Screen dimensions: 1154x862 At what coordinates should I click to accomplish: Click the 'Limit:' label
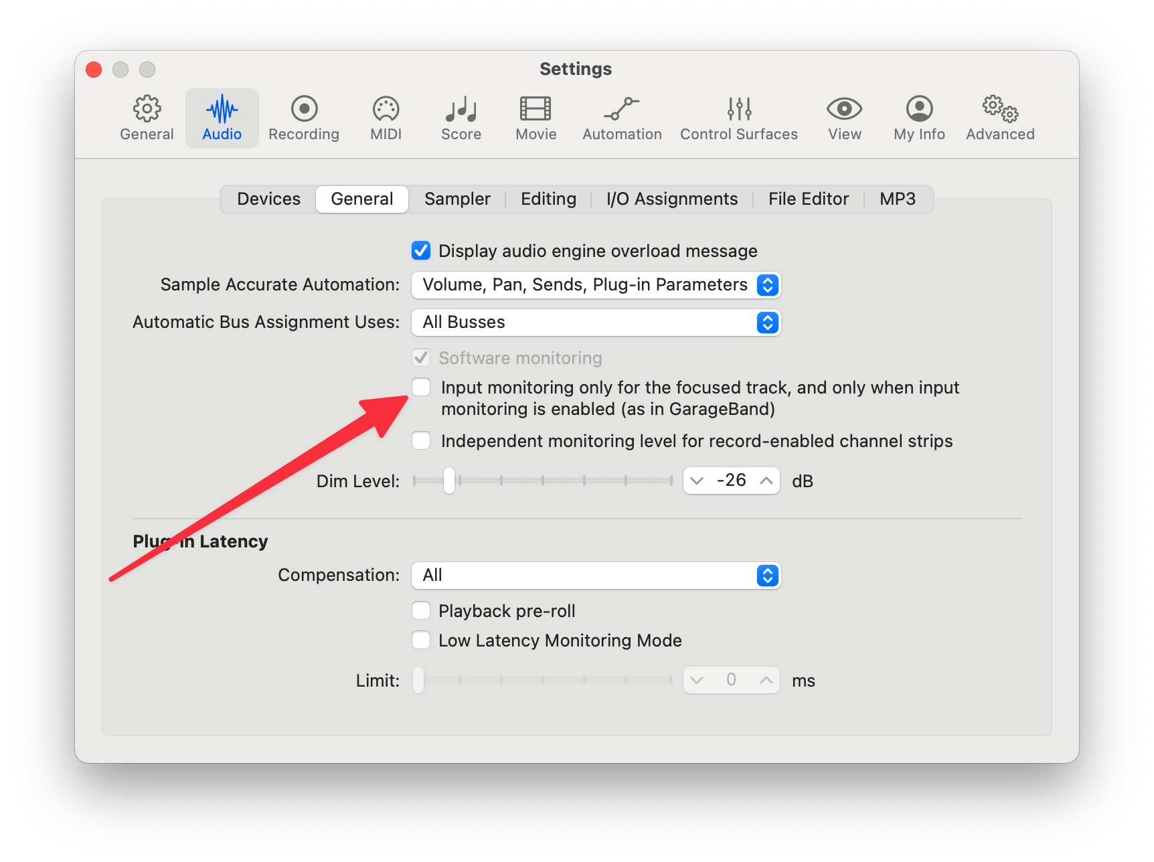tap(378, 681)
